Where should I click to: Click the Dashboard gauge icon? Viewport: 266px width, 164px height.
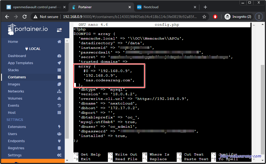click(x=59, y=56)
